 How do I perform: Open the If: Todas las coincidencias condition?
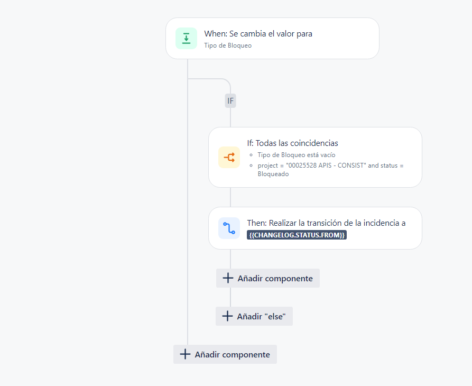pos(315,157)
